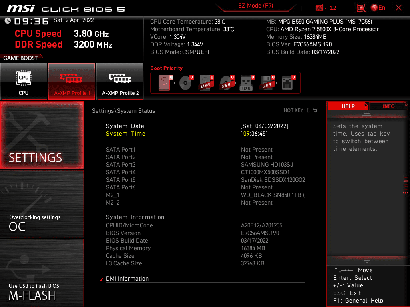Select the USB floppy boot device icon
Image resolution: width=410 pixels, height=307 pixels.
[x=267, y=83]
